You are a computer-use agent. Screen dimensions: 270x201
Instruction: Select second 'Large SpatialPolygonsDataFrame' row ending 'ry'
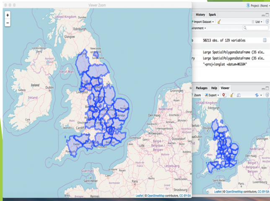click(231, 58)
